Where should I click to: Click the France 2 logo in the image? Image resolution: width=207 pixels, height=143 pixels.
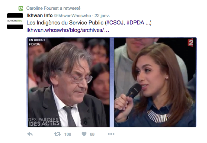pos(191,43)
